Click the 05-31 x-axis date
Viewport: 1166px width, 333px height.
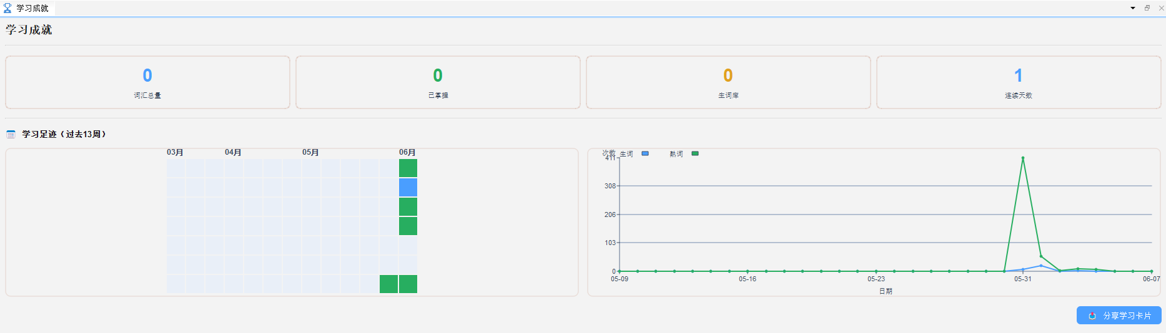point(1023,279)
